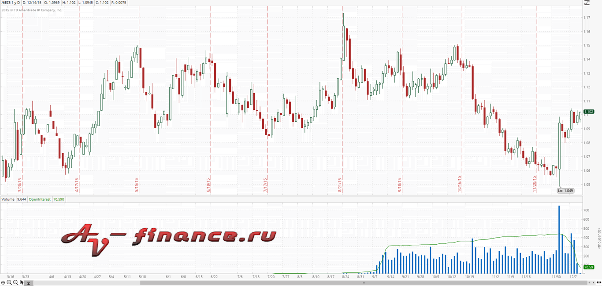
Task: Click the 8/21/15 expiration marker line
Action: [343, 110]
